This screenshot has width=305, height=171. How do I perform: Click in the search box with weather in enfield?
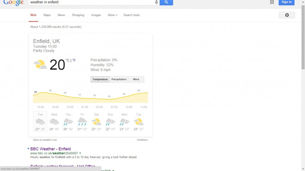coord(91,2)
